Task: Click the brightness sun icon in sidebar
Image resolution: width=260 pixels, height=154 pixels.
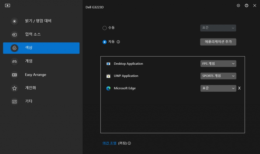Action: (14, 21)
